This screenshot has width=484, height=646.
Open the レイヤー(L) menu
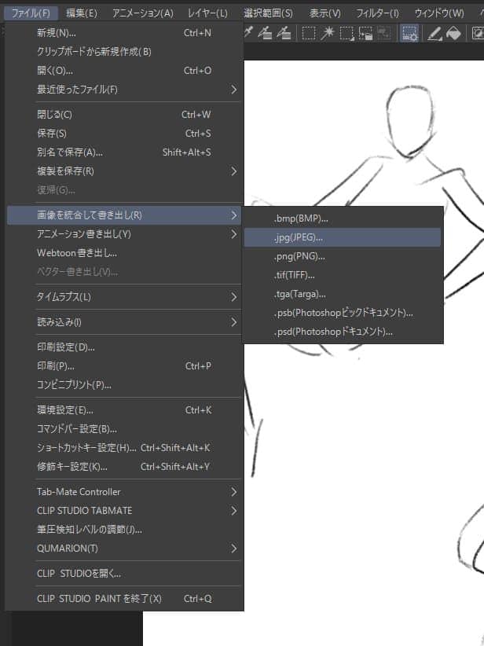coord(207,13)
